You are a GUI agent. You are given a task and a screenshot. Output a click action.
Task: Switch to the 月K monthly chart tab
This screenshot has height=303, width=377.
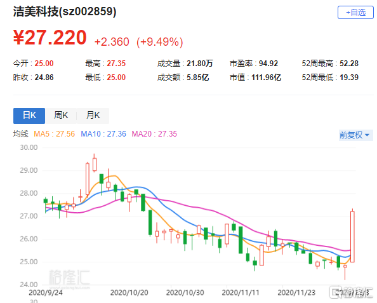coord(93,116)
